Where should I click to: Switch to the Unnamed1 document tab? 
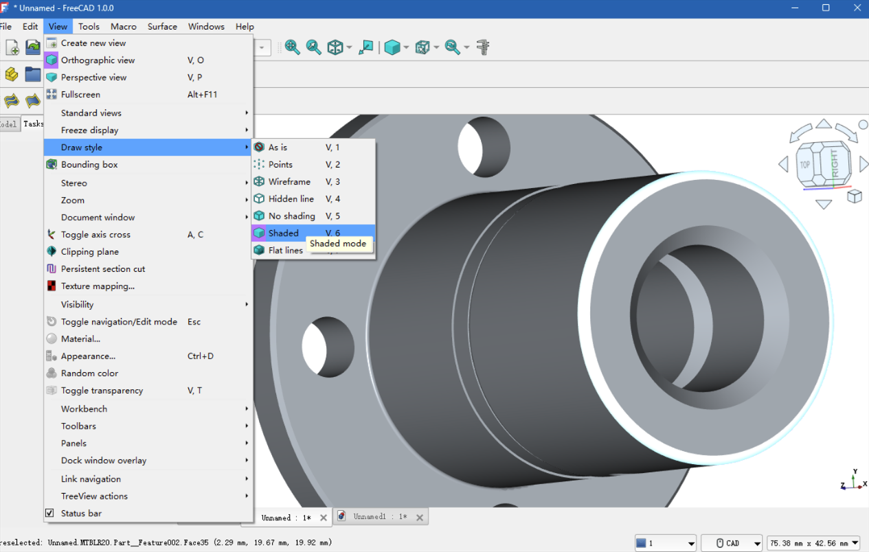(379, 517)
